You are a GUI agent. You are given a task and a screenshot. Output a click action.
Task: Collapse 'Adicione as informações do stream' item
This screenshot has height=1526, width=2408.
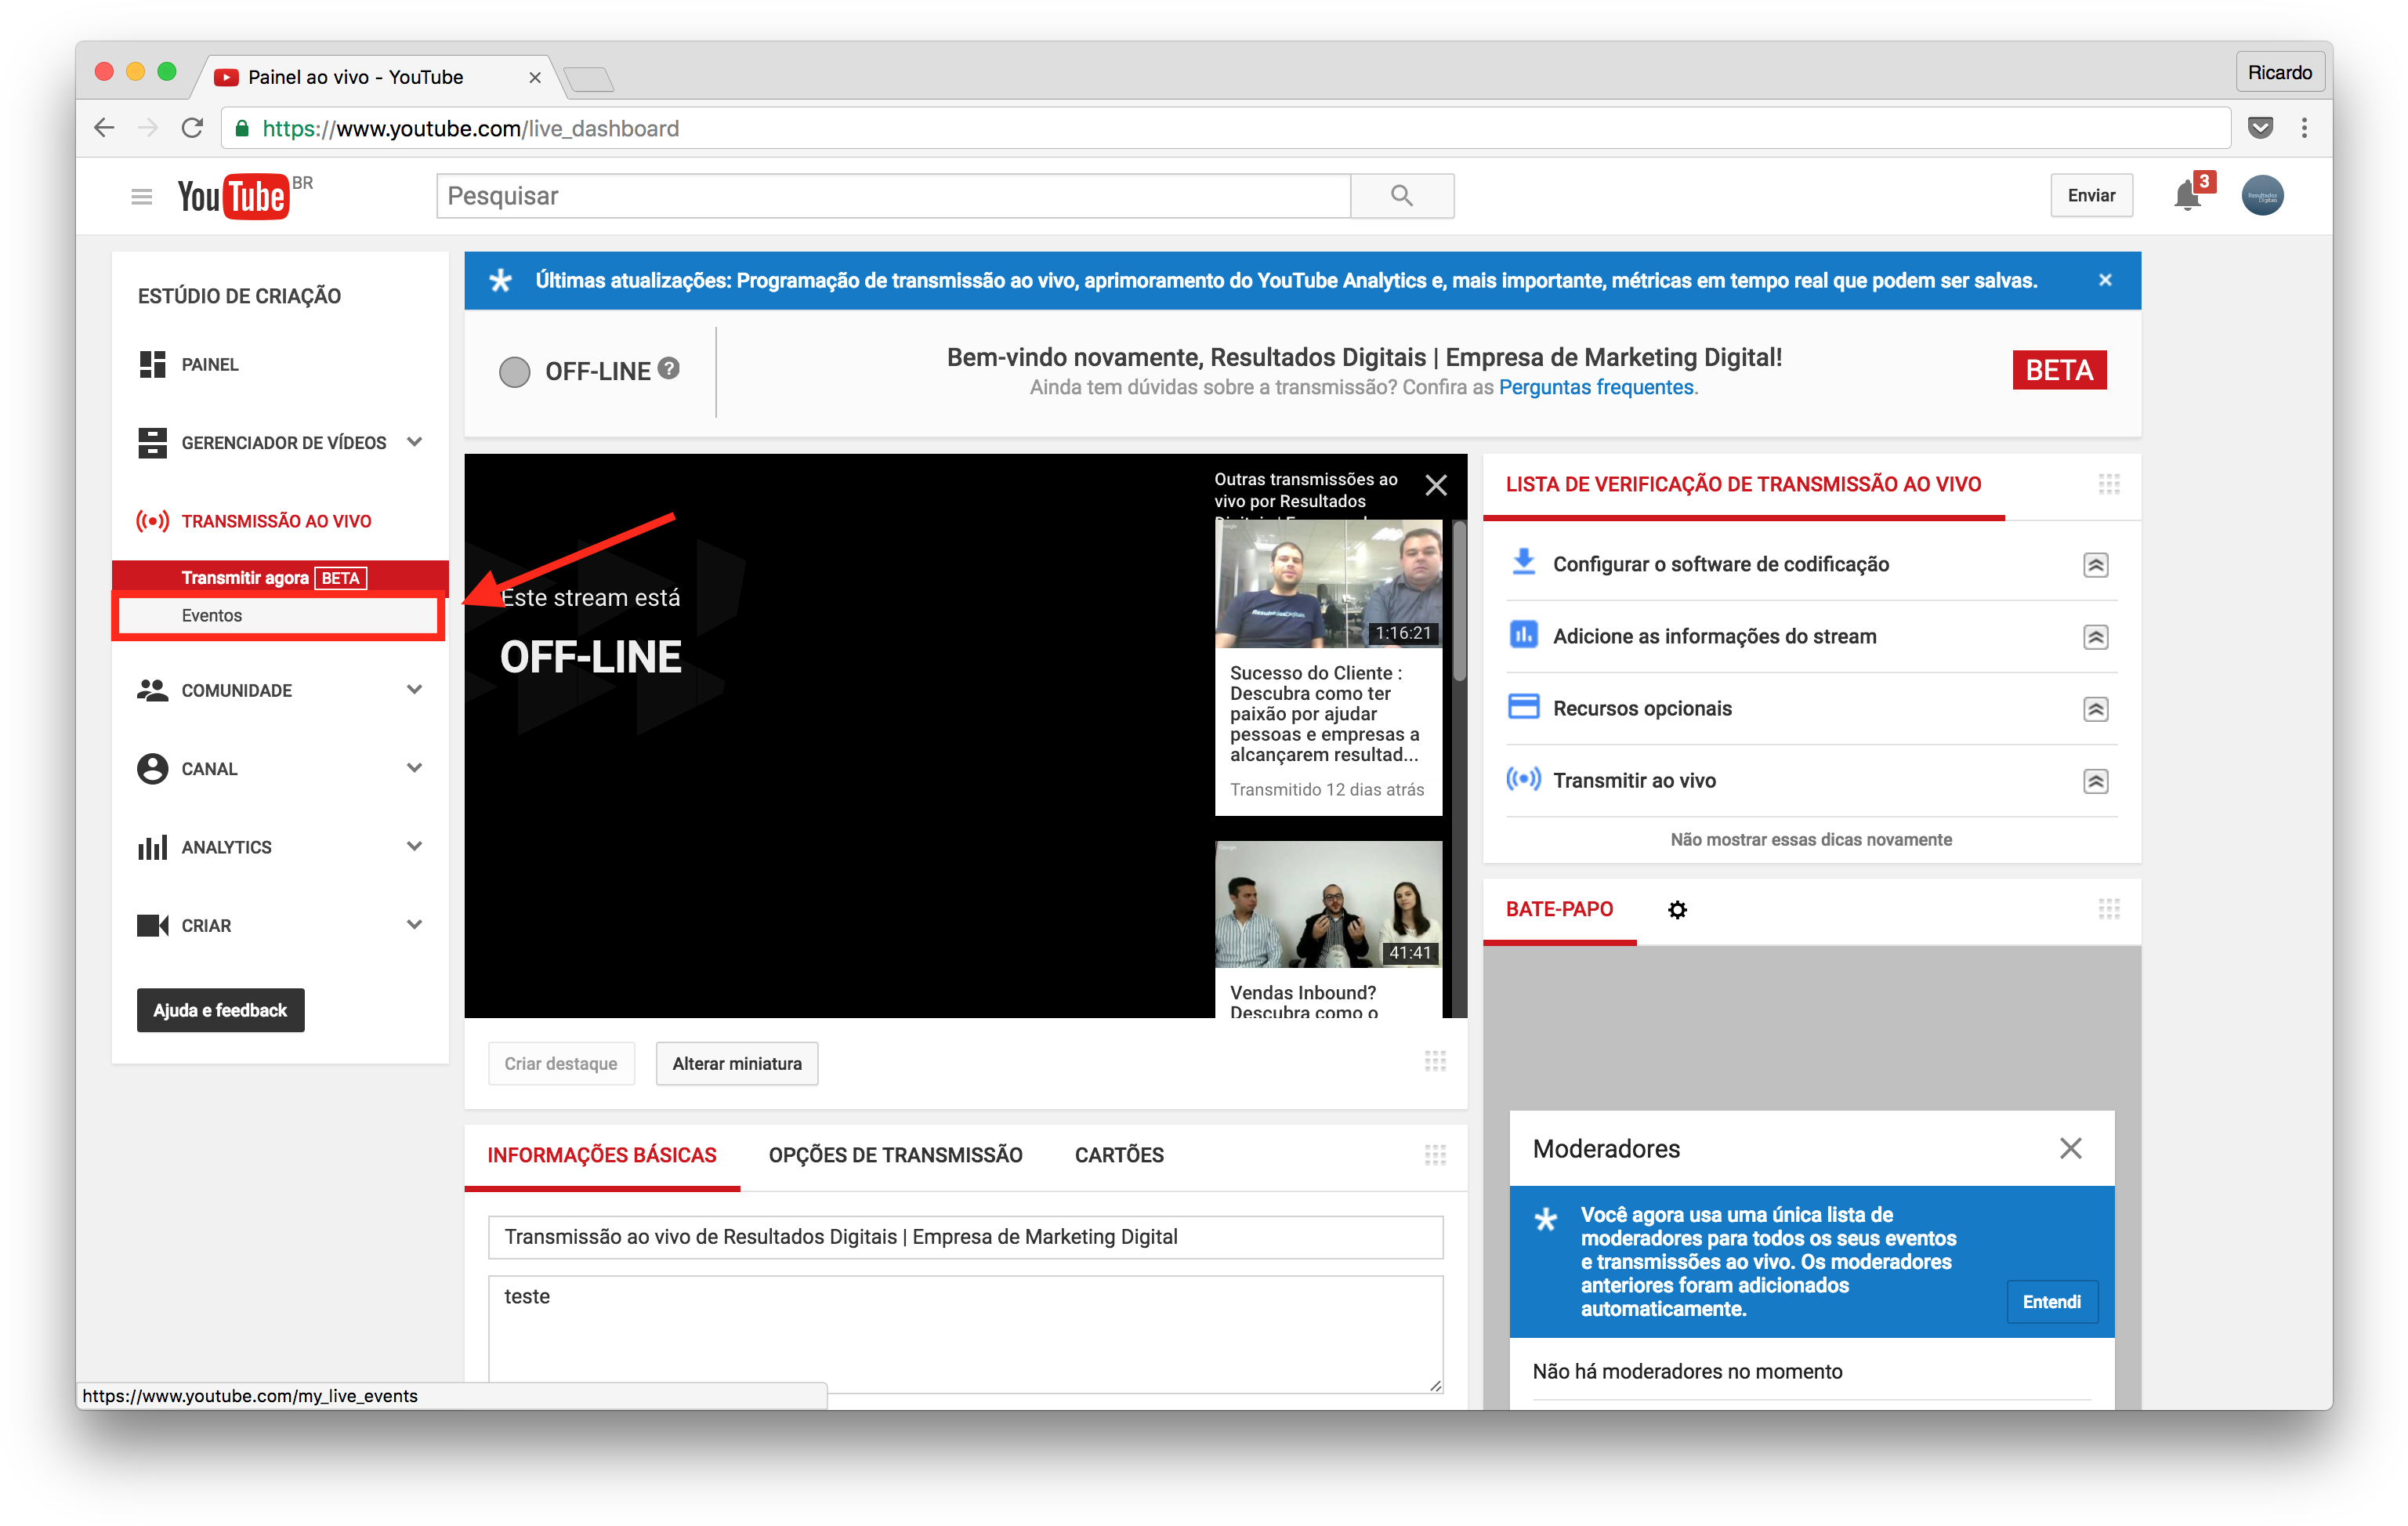(x=2095, y=637)
